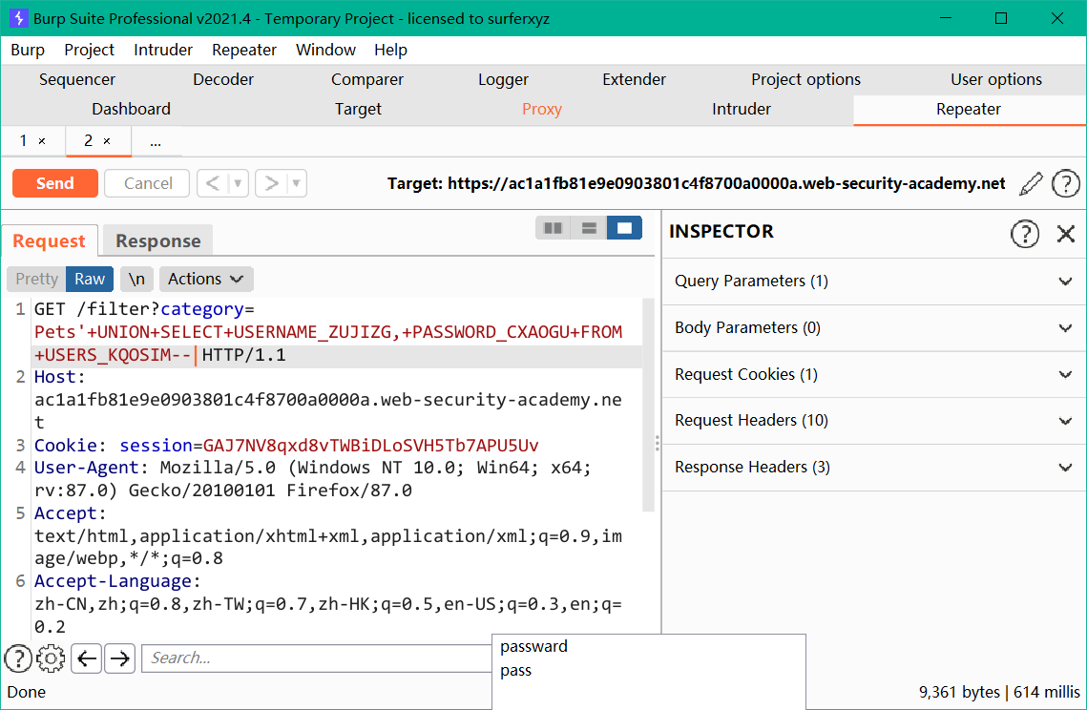This screenshot has width=1087, height=710.
Task: Go to previous search match arrow
Action: (87, 658)
